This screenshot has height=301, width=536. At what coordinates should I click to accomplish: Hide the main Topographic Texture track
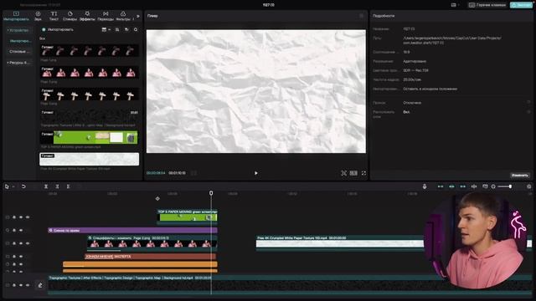pos(21,285)
